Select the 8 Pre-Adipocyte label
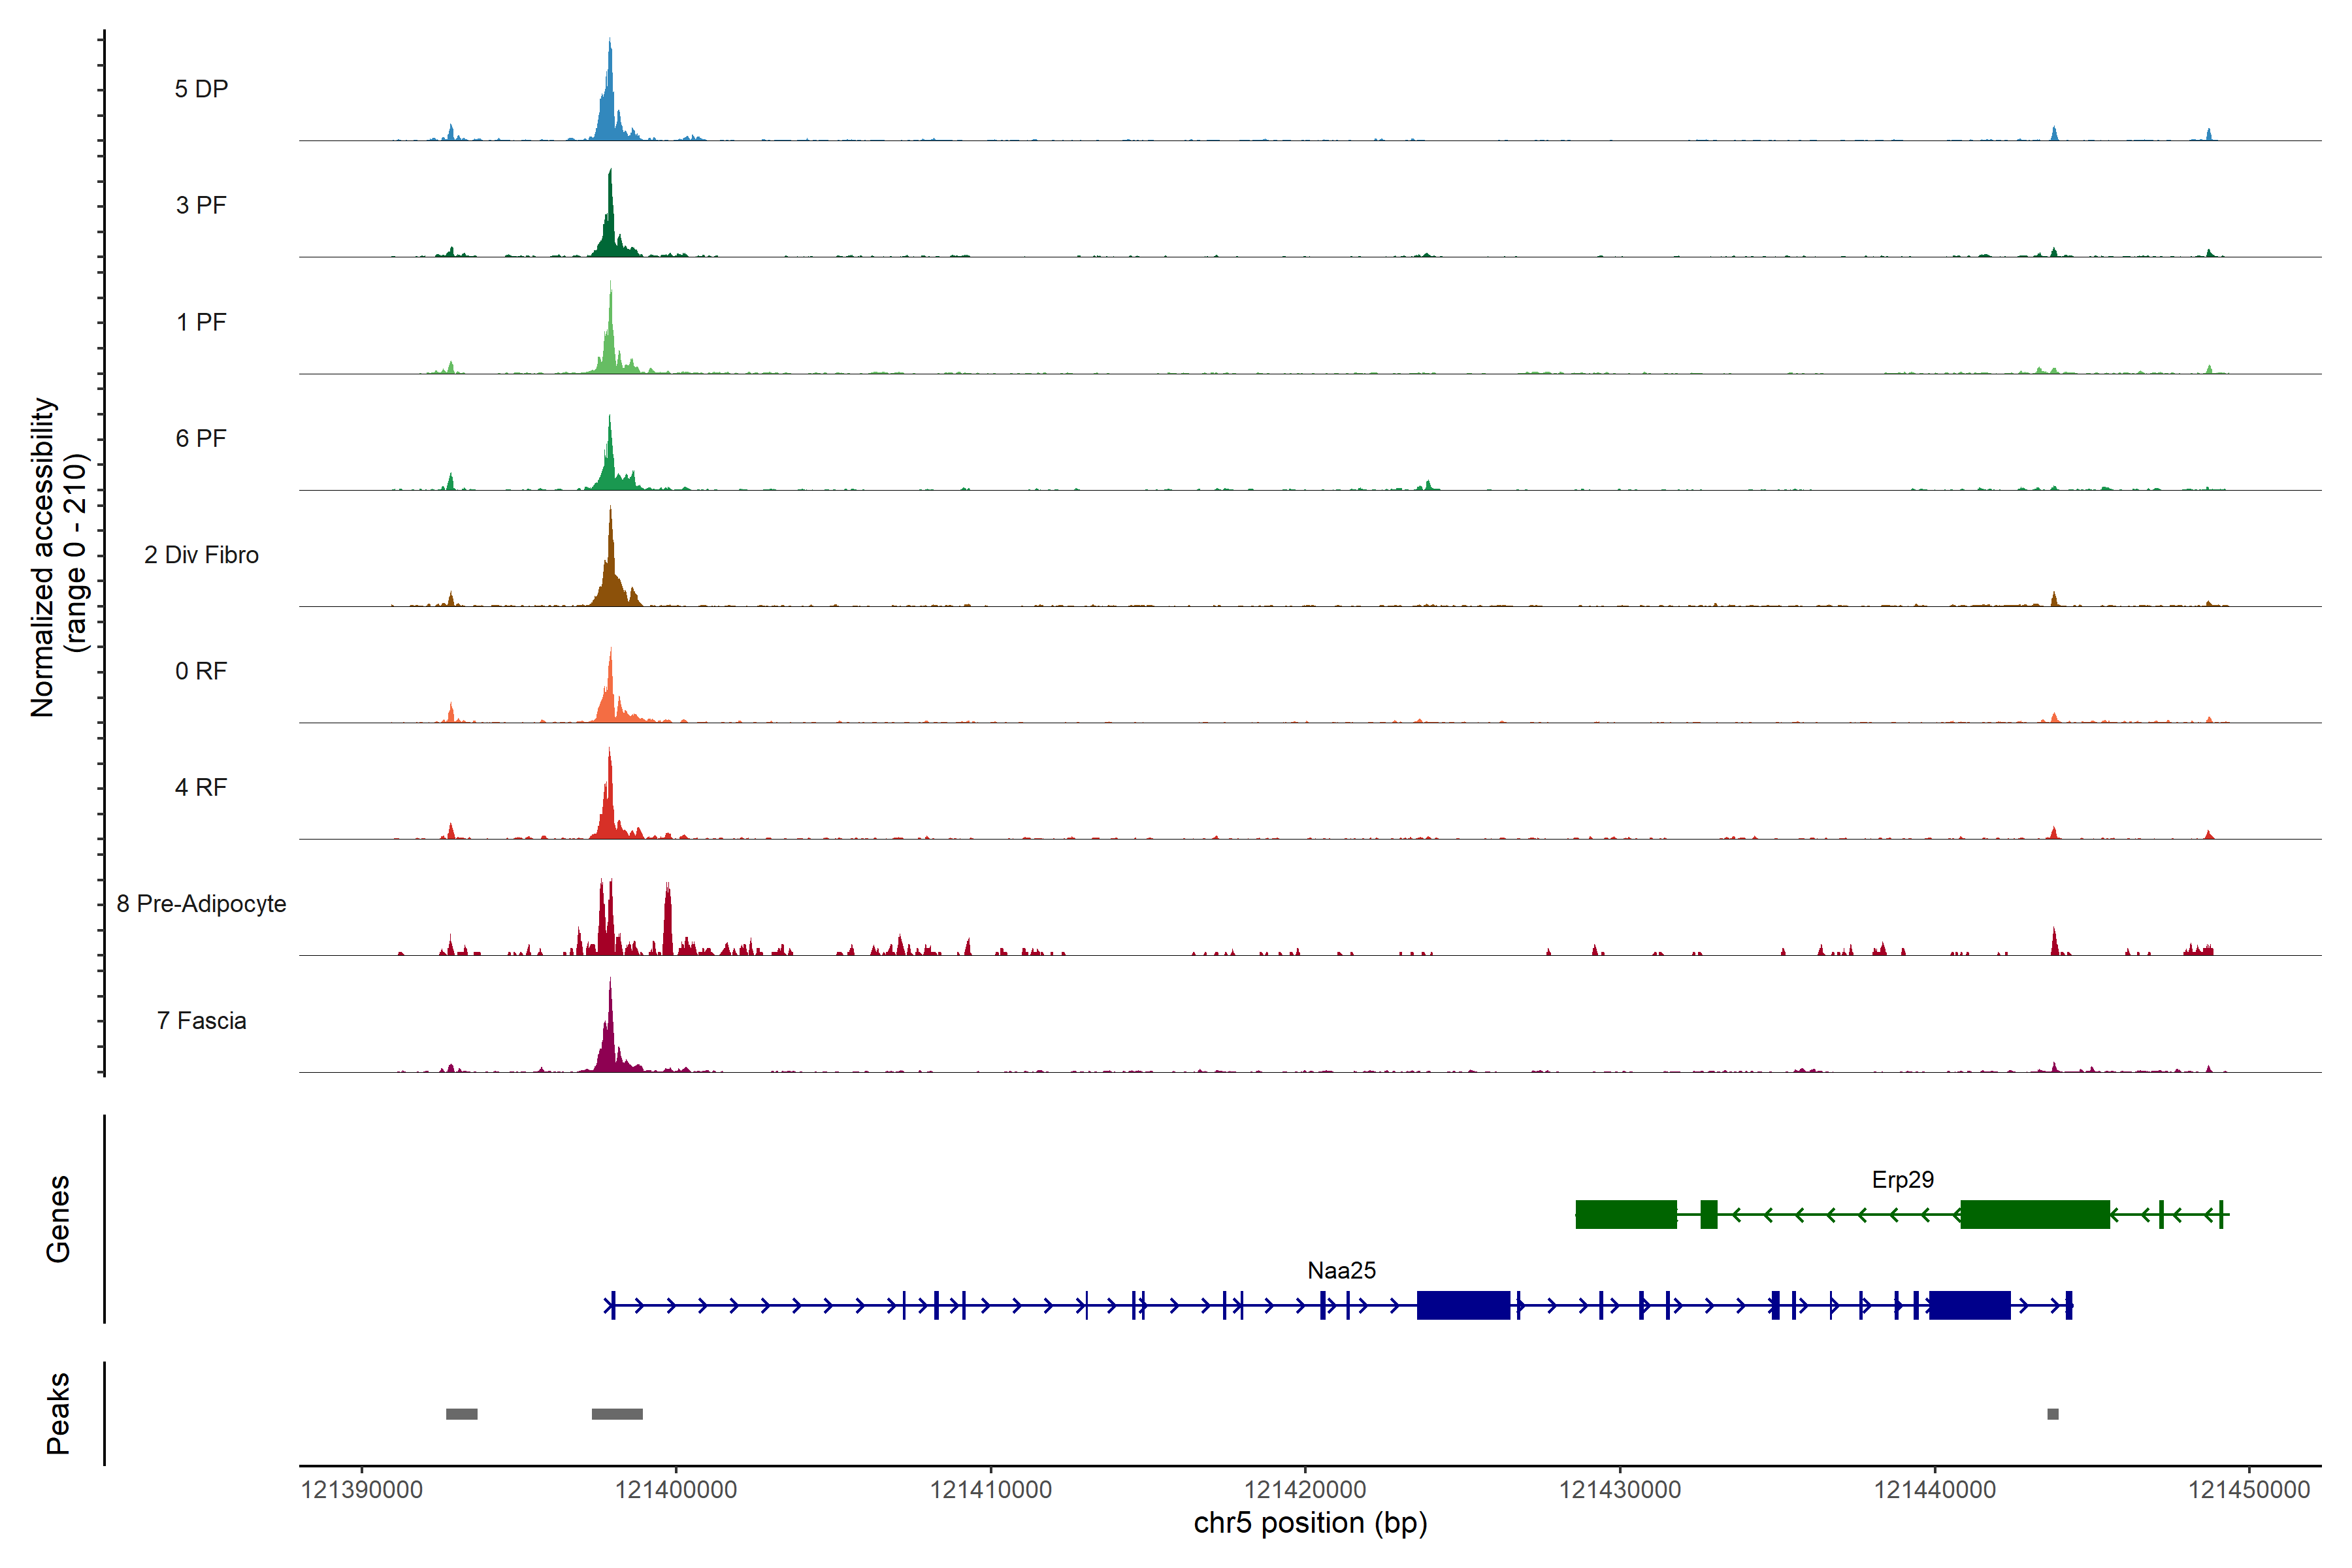 tap(201, 904)
